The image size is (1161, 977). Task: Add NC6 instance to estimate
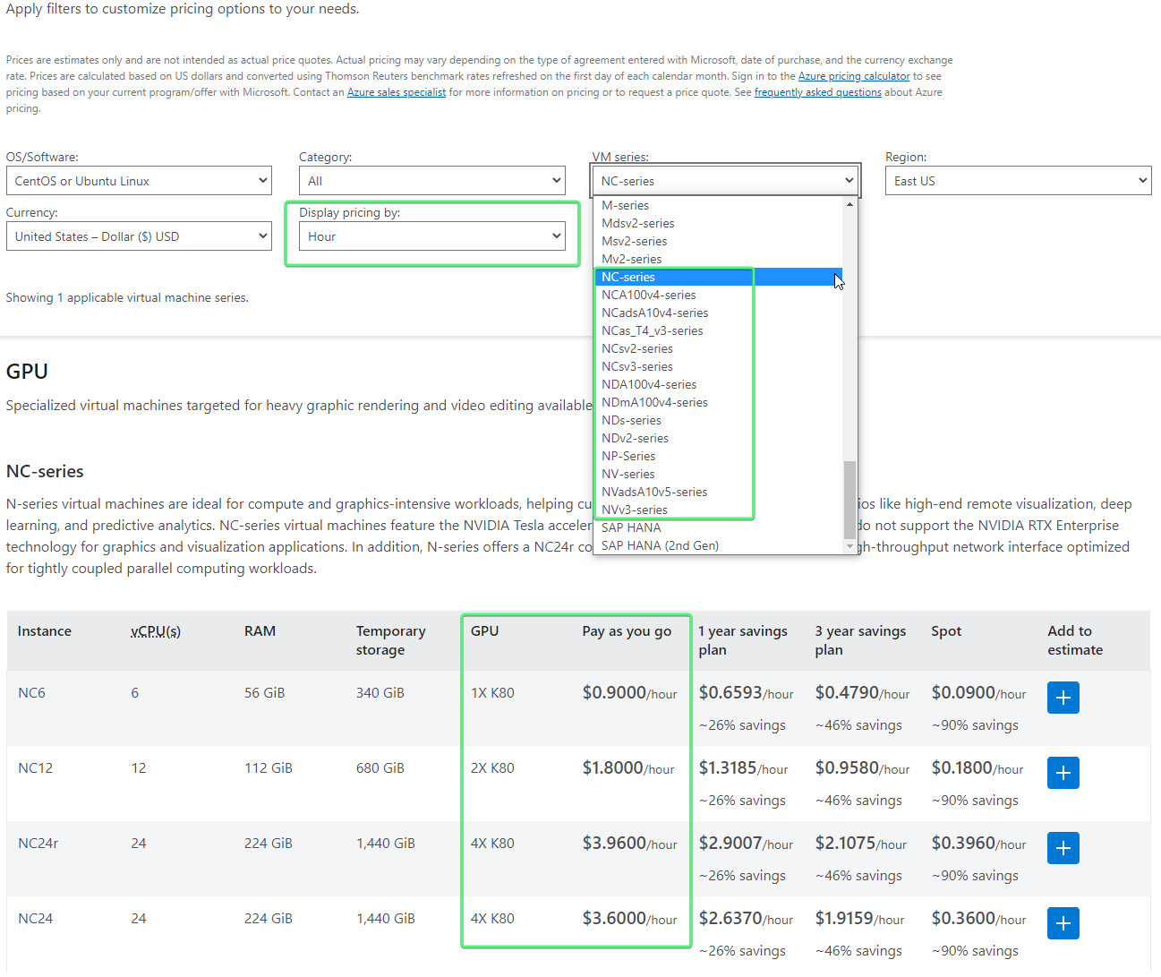click(x=1063, y=698)
